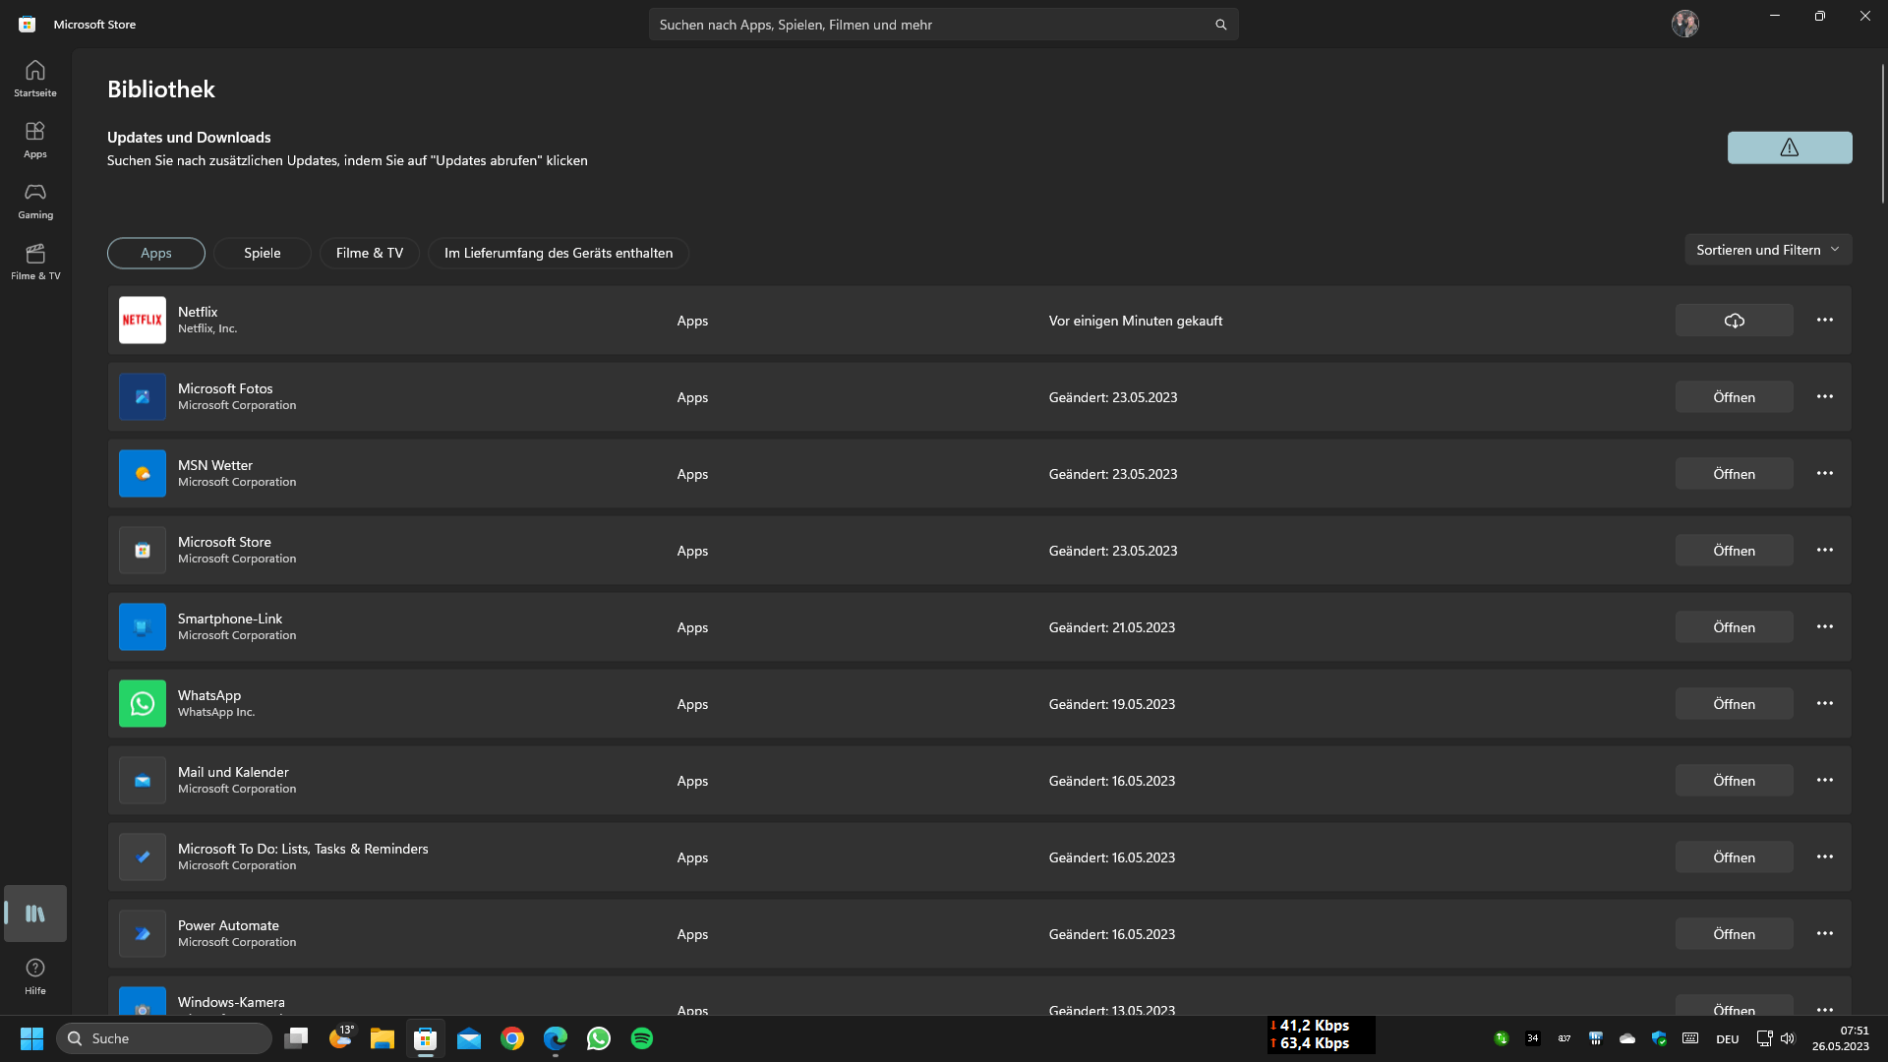Click the updates warning triangle button
The width and height of the screenshot is (1888, 1062).
click(1789, 147)
